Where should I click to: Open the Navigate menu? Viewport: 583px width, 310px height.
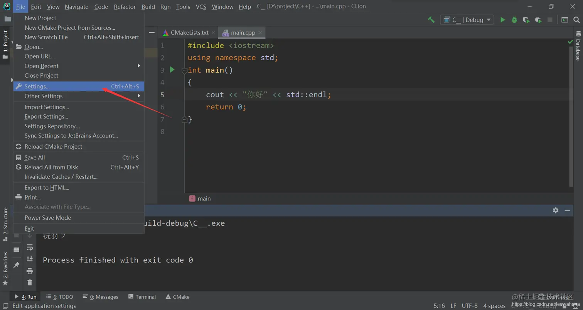coord(76,7)
